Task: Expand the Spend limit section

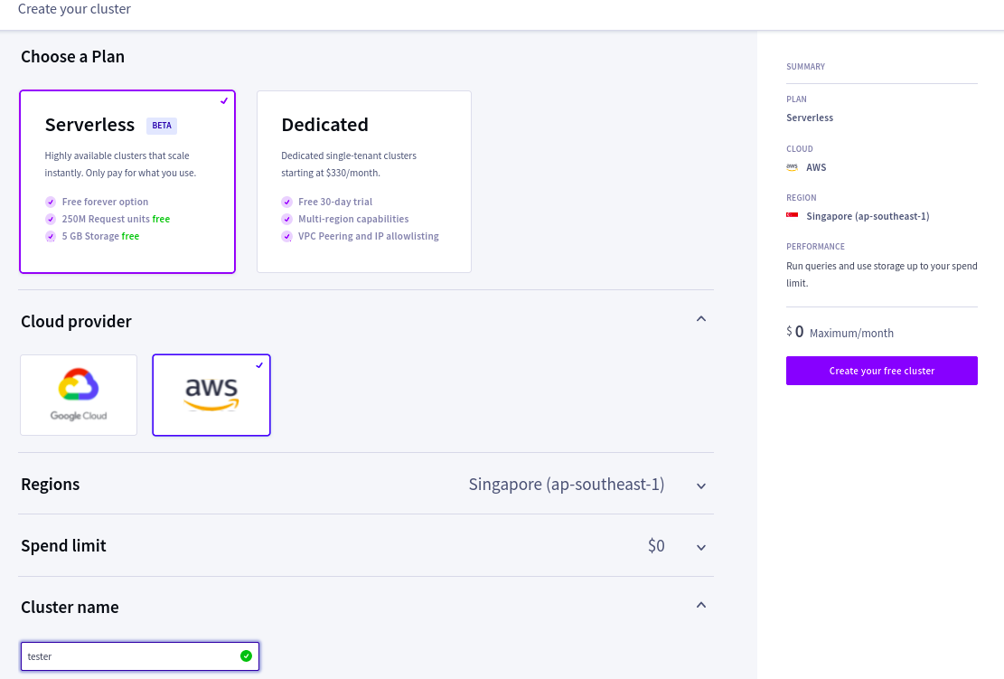Action: coord(701,546)
